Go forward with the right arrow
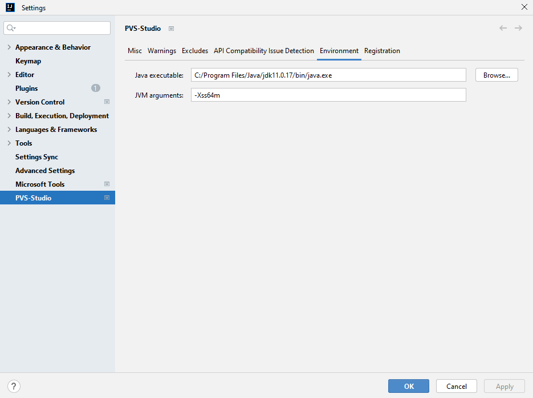This screenshot has width=533, height=398. point(518,28)
